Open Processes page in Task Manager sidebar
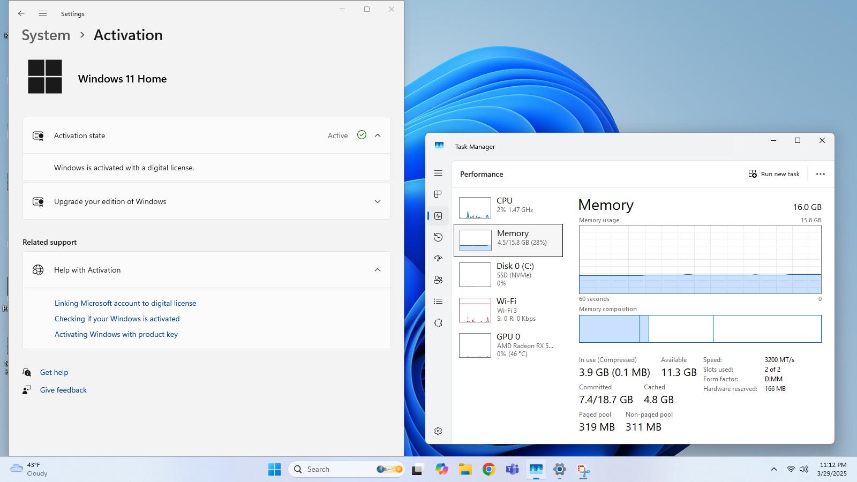Image resolution: width=857 pixels, height=482 pixels. tap(438, 194)
